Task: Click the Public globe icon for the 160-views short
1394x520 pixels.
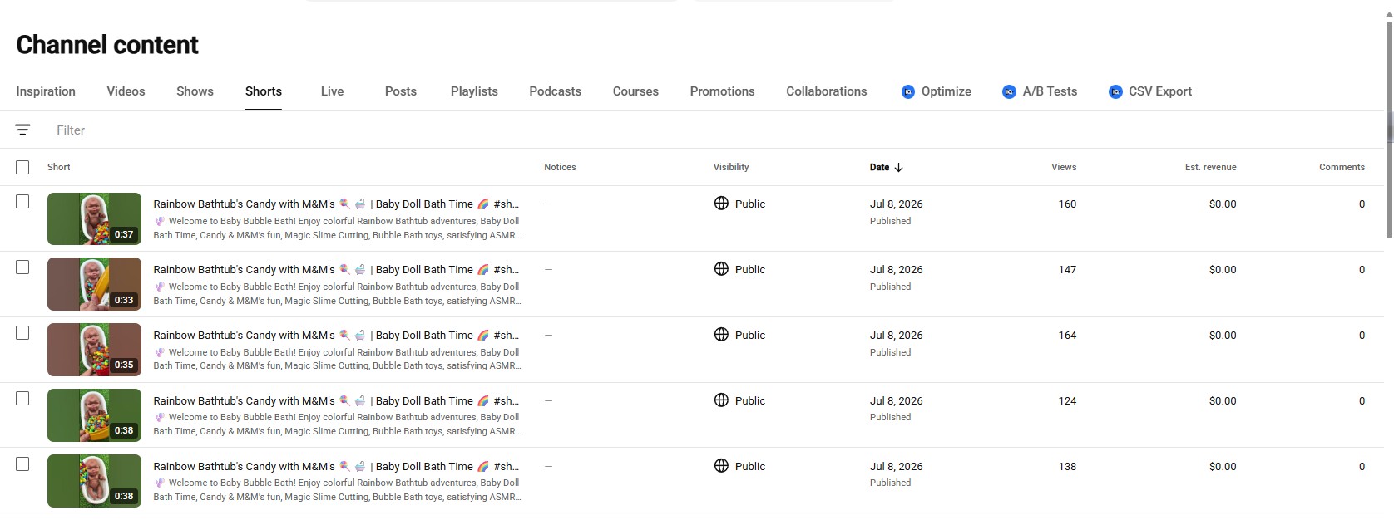Action: coord(721,203)
